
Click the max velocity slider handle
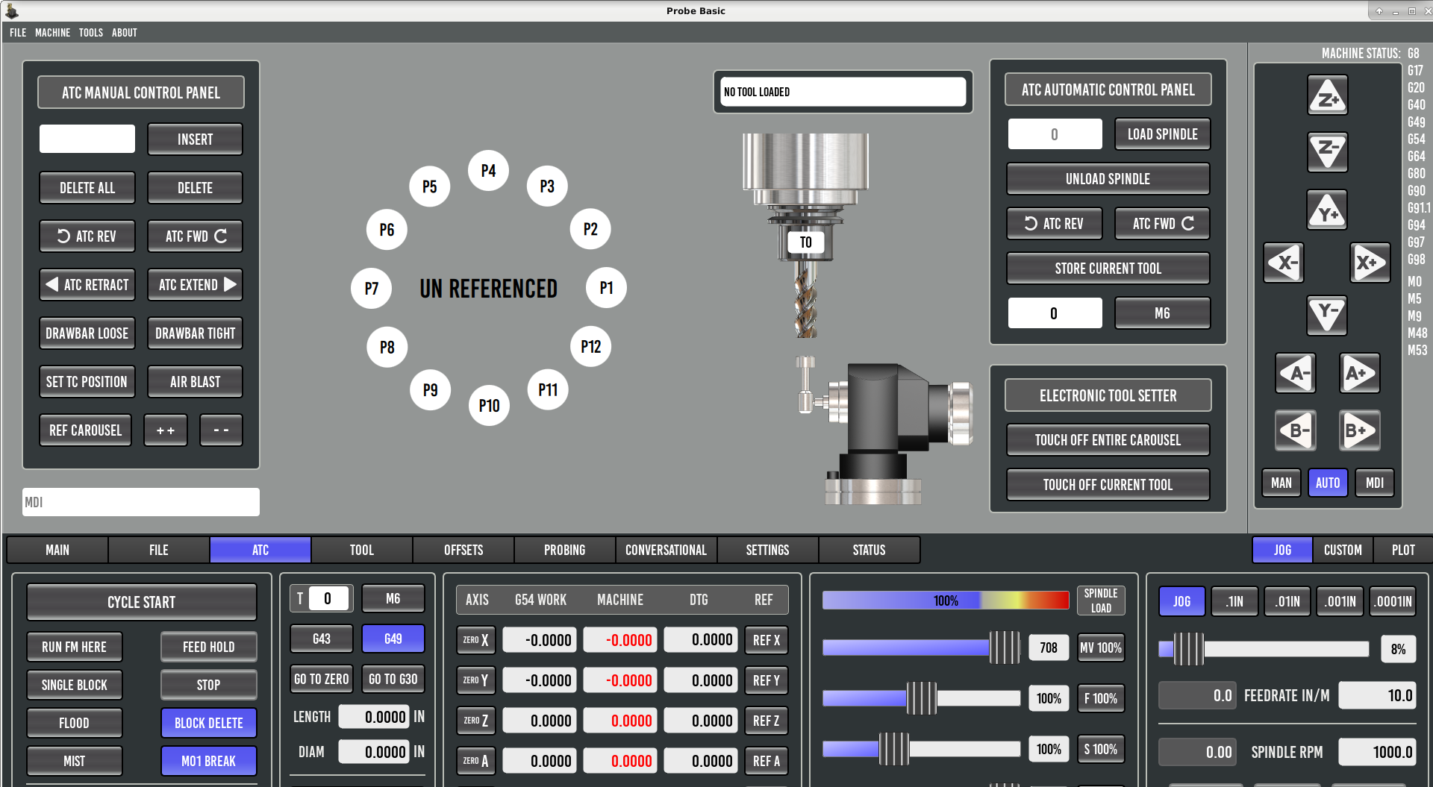pyautogui.click(x=1005, y=648)
